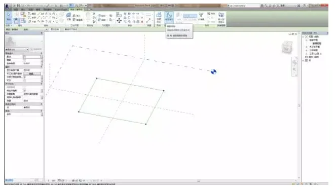Toggle the second constraints row checkbox

[x=24, y=60]
